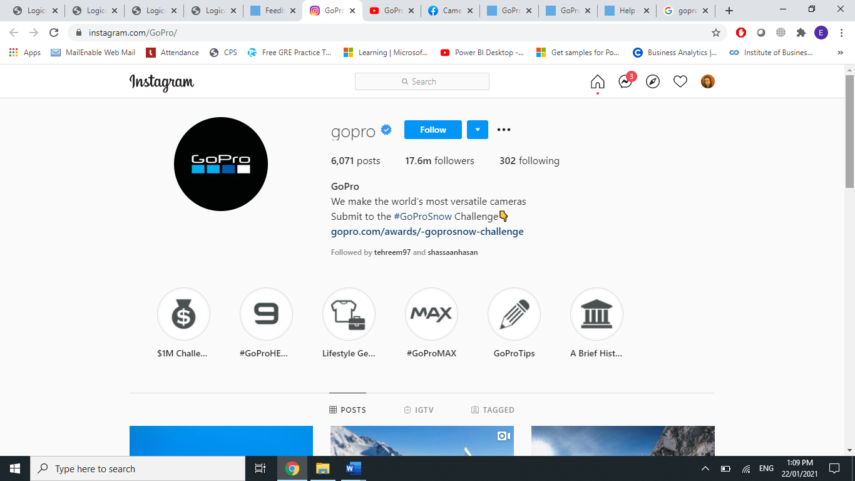Open the Business Analytics bookmark
Viewport: 855px width, 481px height.
[x=675, y=53]
